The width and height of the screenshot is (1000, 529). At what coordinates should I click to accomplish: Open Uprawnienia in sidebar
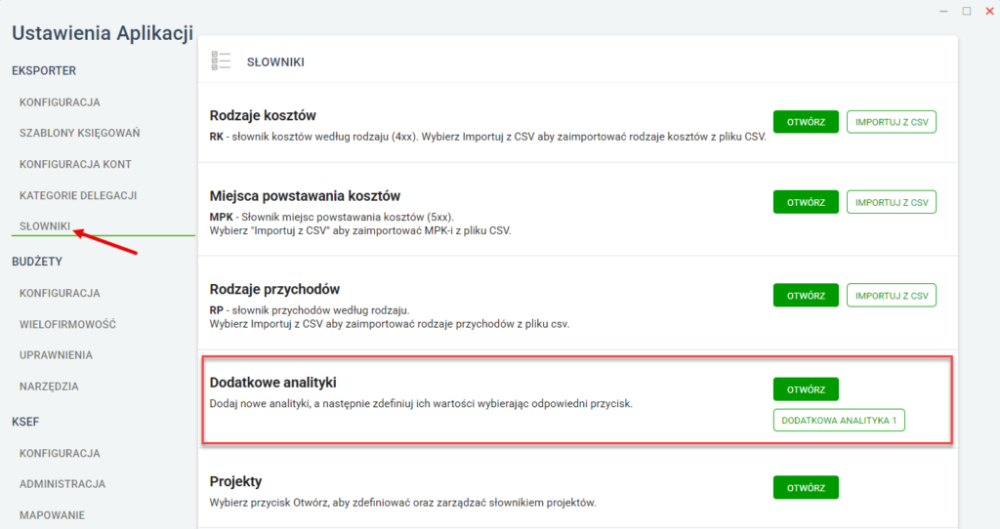56,355
